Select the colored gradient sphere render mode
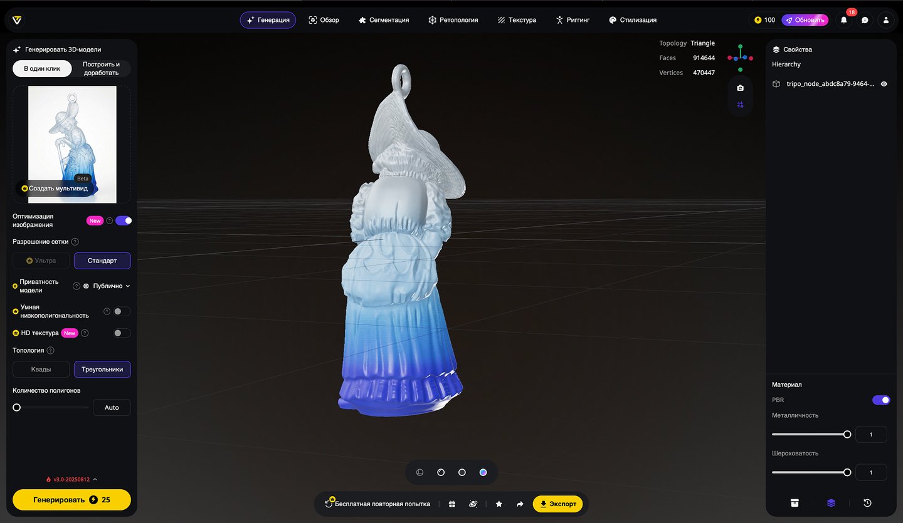Viewport: 903px width, 523px height. [x=483, y=472]
